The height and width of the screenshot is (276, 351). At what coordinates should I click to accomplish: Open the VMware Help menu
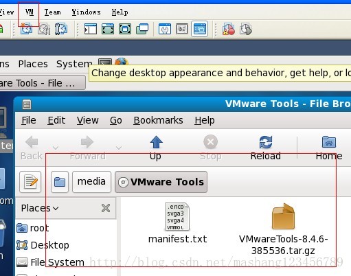120,12
